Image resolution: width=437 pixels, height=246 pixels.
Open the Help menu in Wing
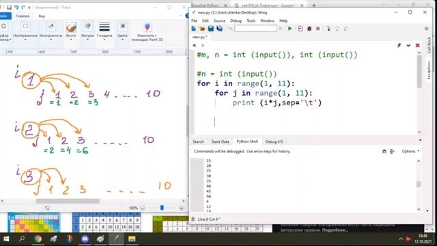tap(283, 20)
